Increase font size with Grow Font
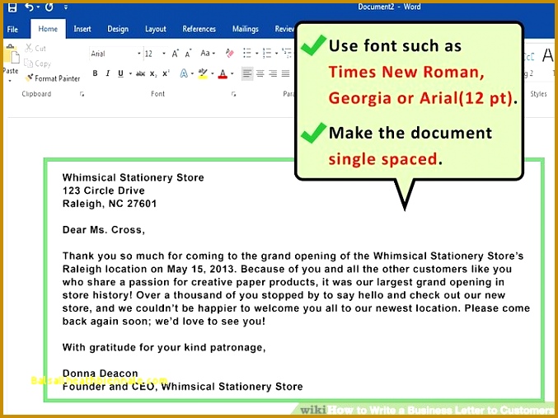558x418 pixels. pos(175,54)
